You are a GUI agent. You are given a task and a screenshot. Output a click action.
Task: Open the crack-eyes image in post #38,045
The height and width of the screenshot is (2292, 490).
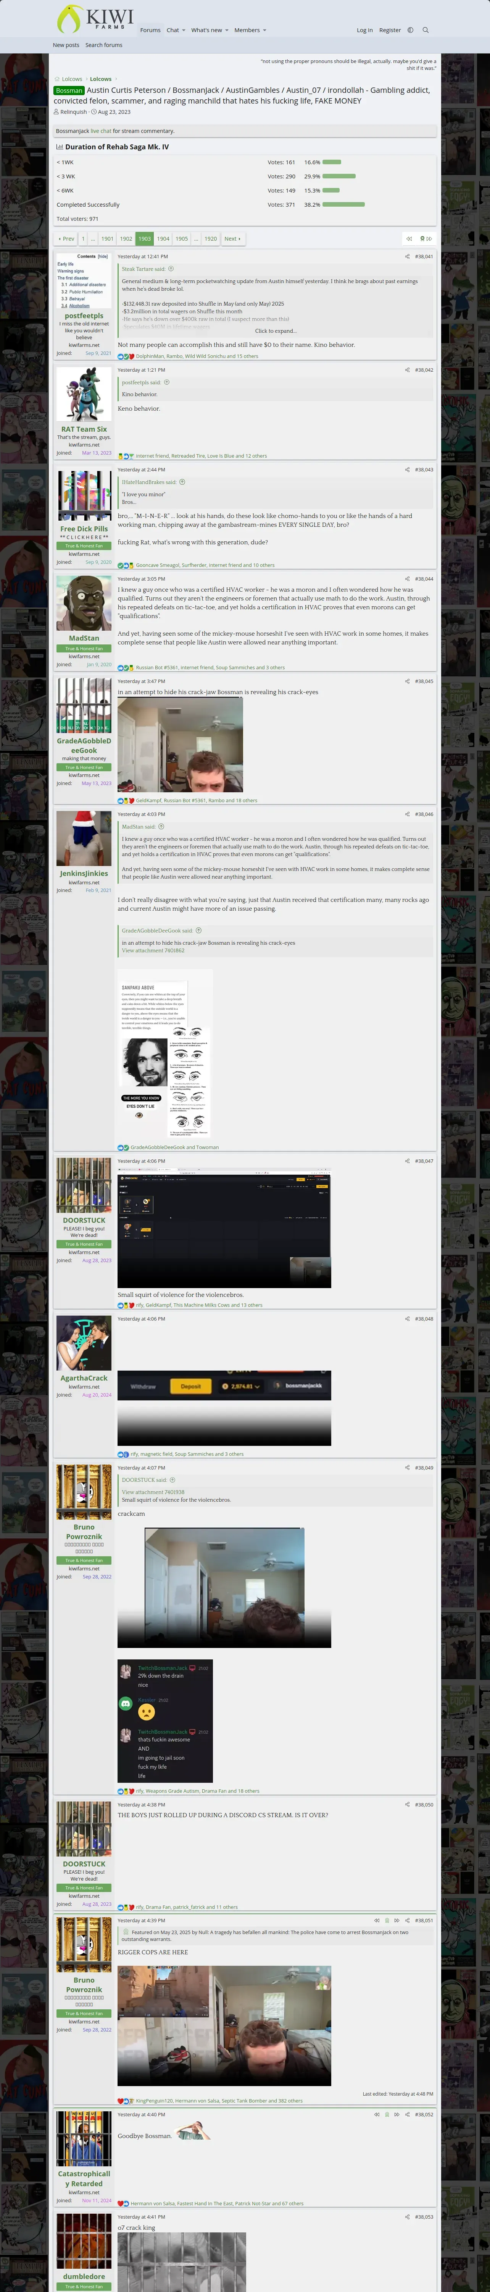coord(180,745)
